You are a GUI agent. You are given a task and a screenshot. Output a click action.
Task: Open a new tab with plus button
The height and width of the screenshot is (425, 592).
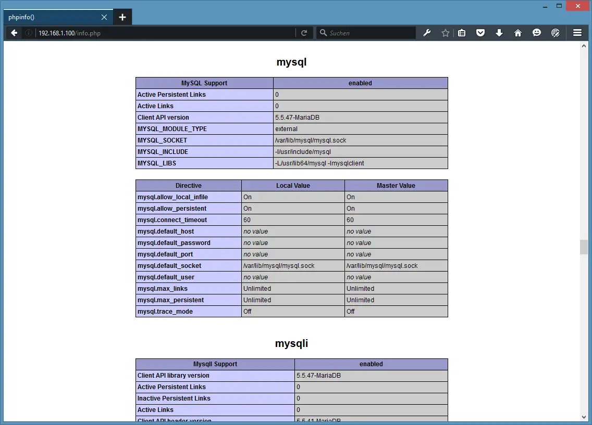point(122,17)
